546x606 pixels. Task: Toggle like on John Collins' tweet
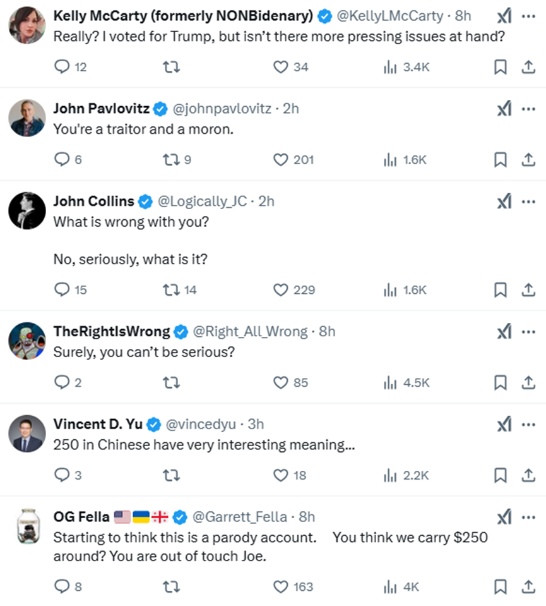tap(280, 290)
